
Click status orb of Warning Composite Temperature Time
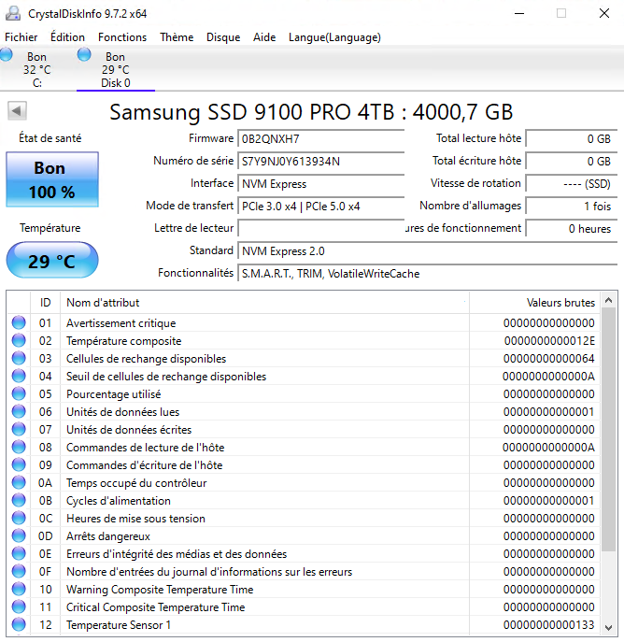coord(19,589)
